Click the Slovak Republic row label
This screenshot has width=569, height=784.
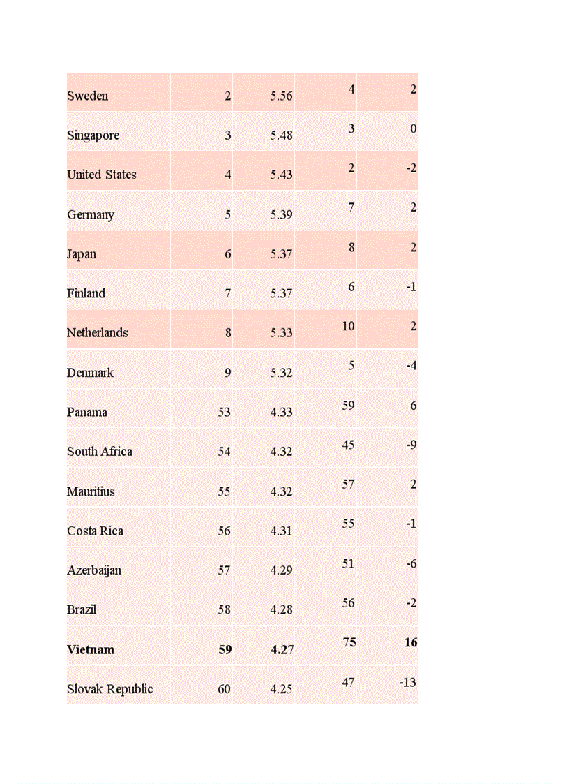pos(110,689)
